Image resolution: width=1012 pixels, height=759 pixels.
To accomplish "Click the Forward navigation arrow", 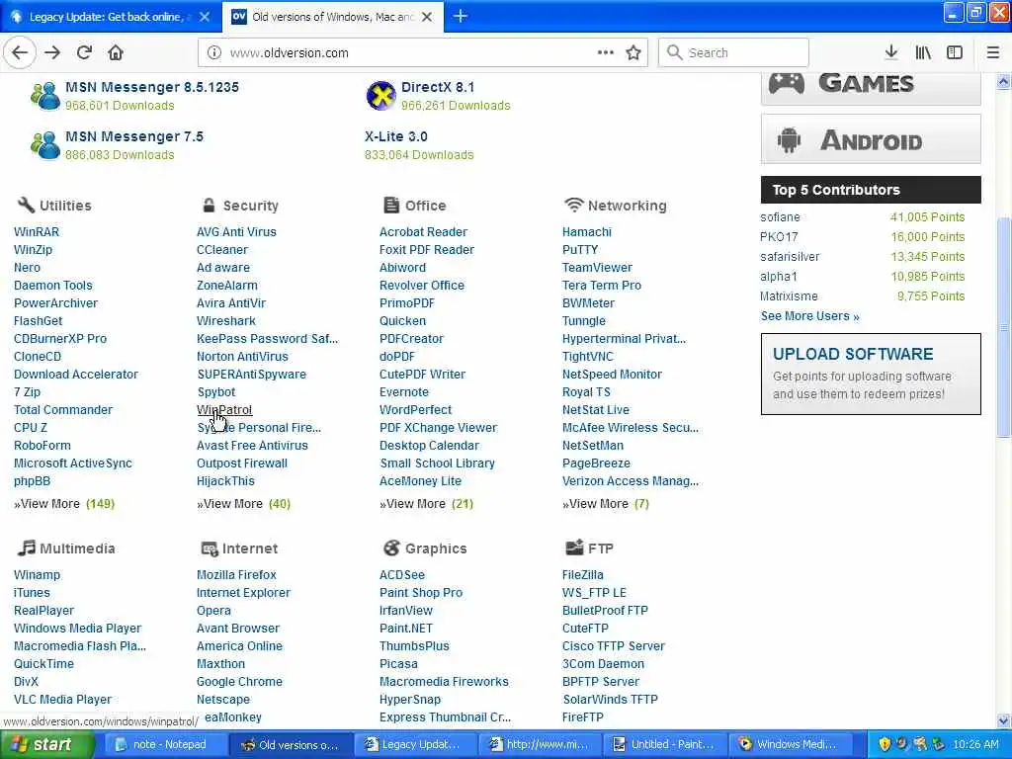I will (x=52, y=52).
